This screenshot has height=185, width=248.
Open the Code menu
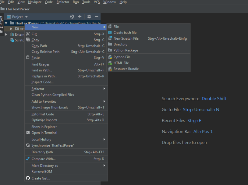[x=49, y=2]
